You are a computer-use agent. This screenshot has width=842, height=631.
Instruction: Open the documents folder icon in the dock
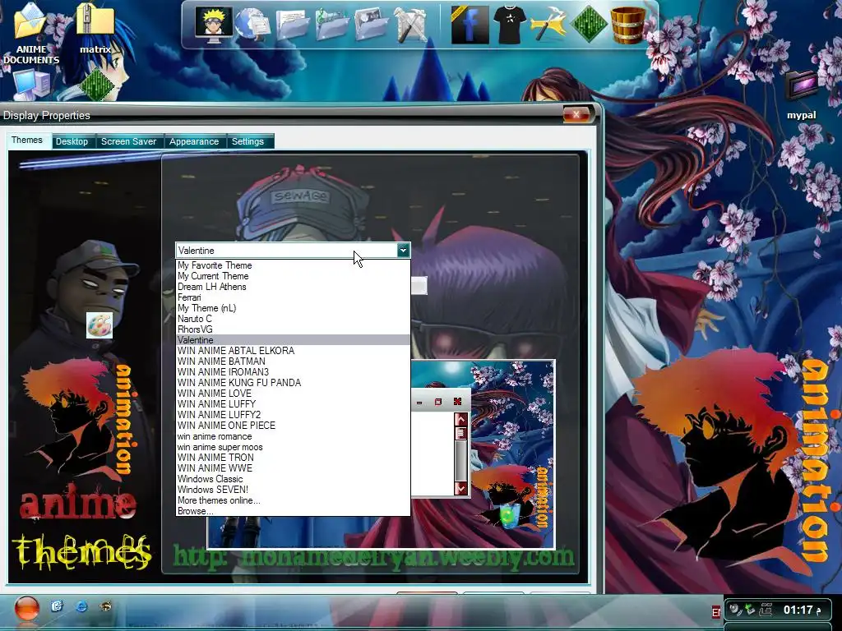[x=293, y=25]
